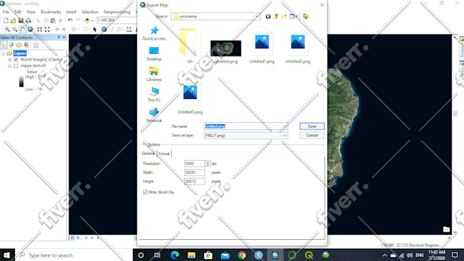
Task: Select the Pan hand tool
Action: 23,29
